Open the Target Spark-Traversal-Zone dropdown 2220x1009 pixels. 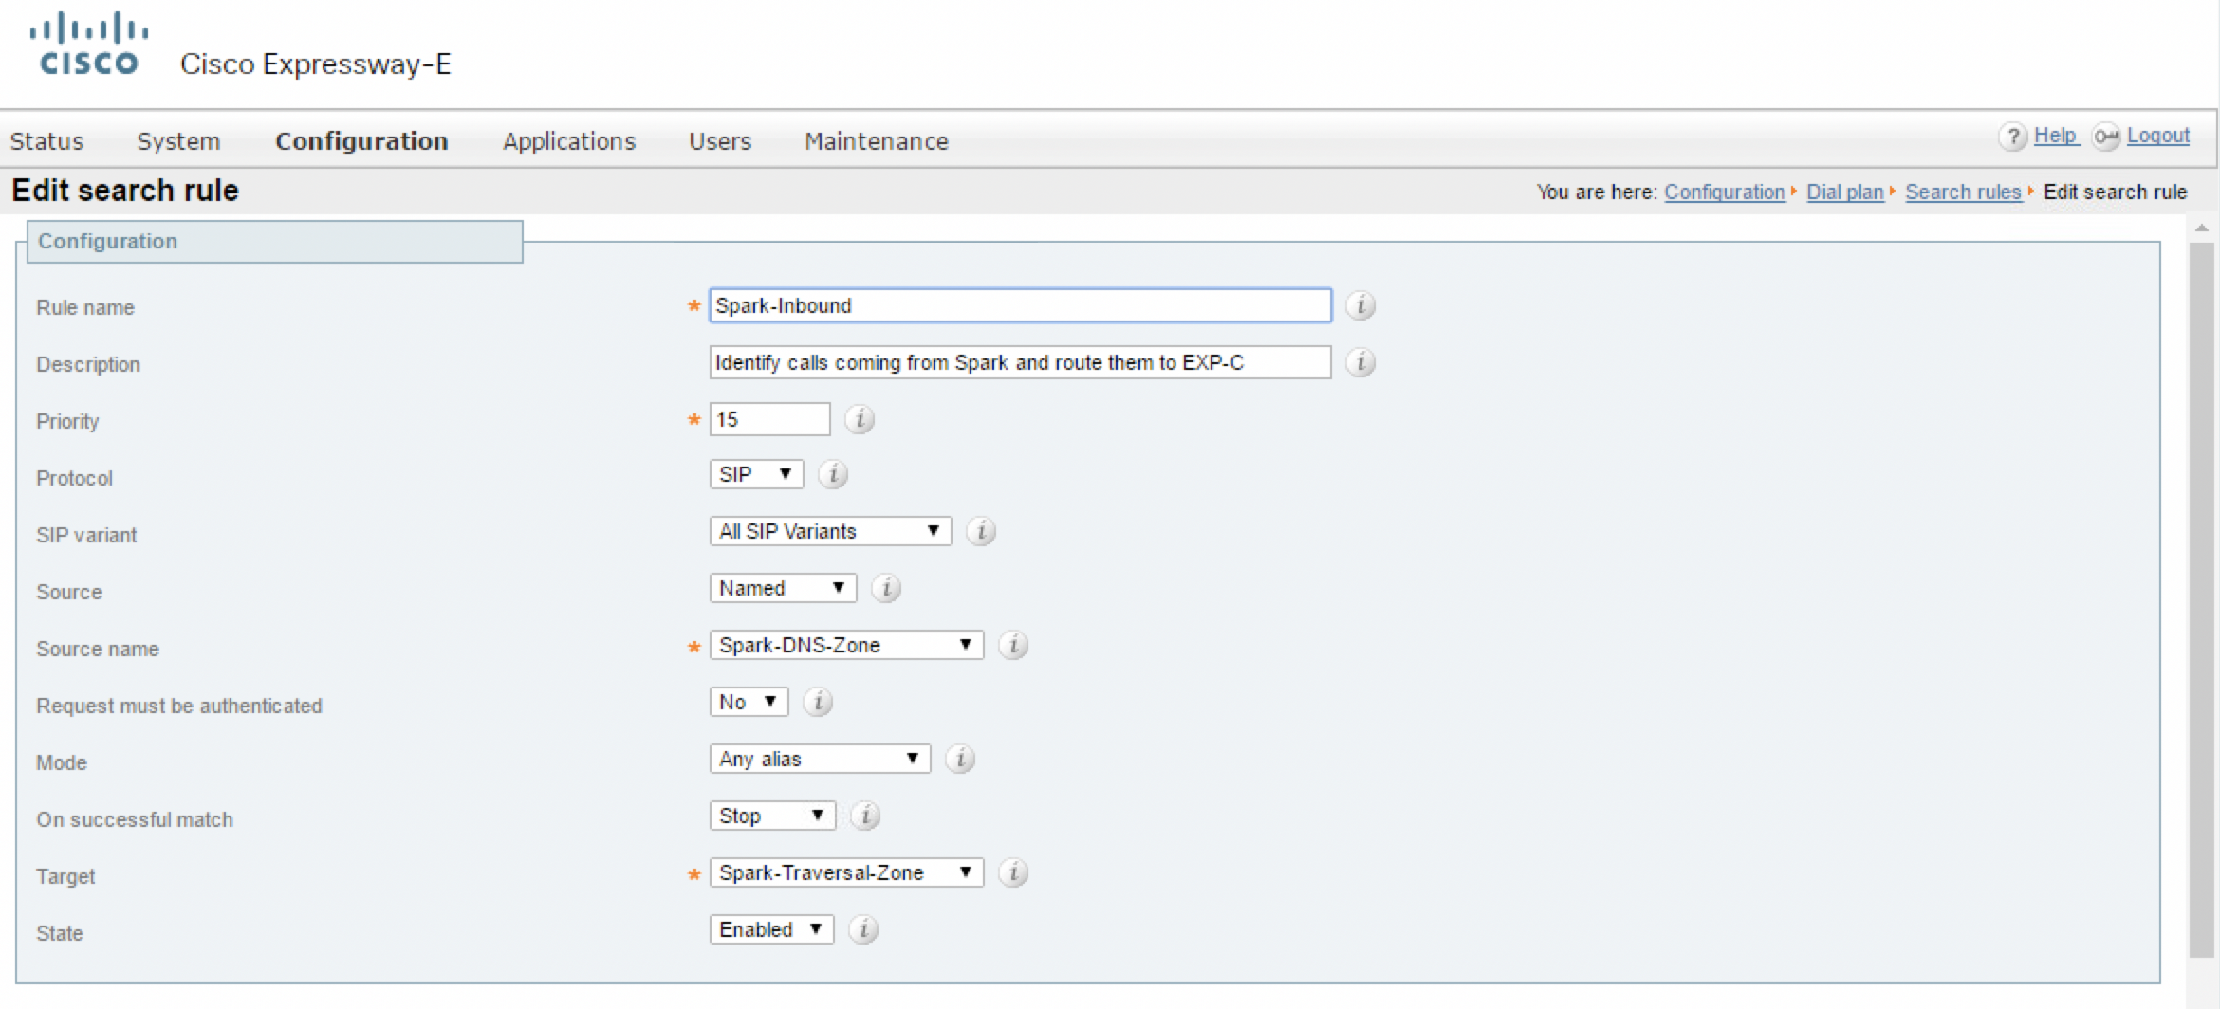846,872
